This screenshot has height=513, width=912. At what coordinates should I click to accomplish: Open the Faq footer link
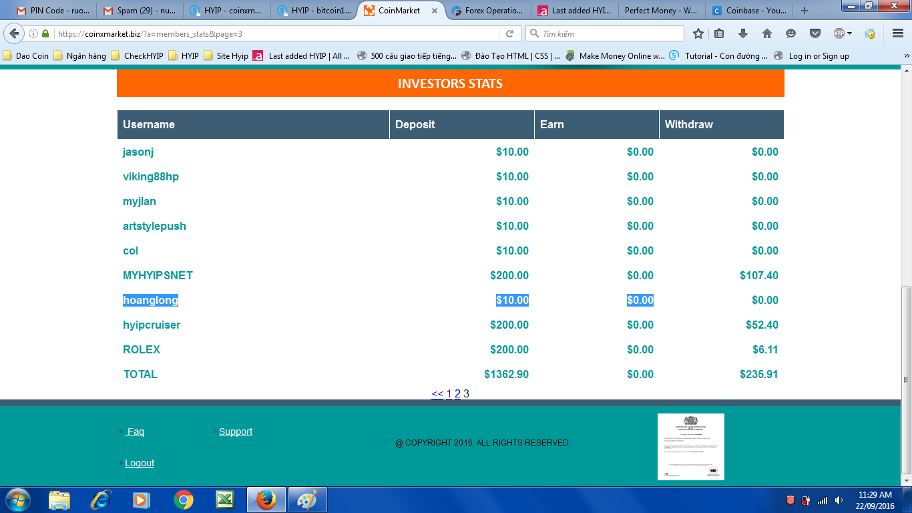(x=135, y=432)
